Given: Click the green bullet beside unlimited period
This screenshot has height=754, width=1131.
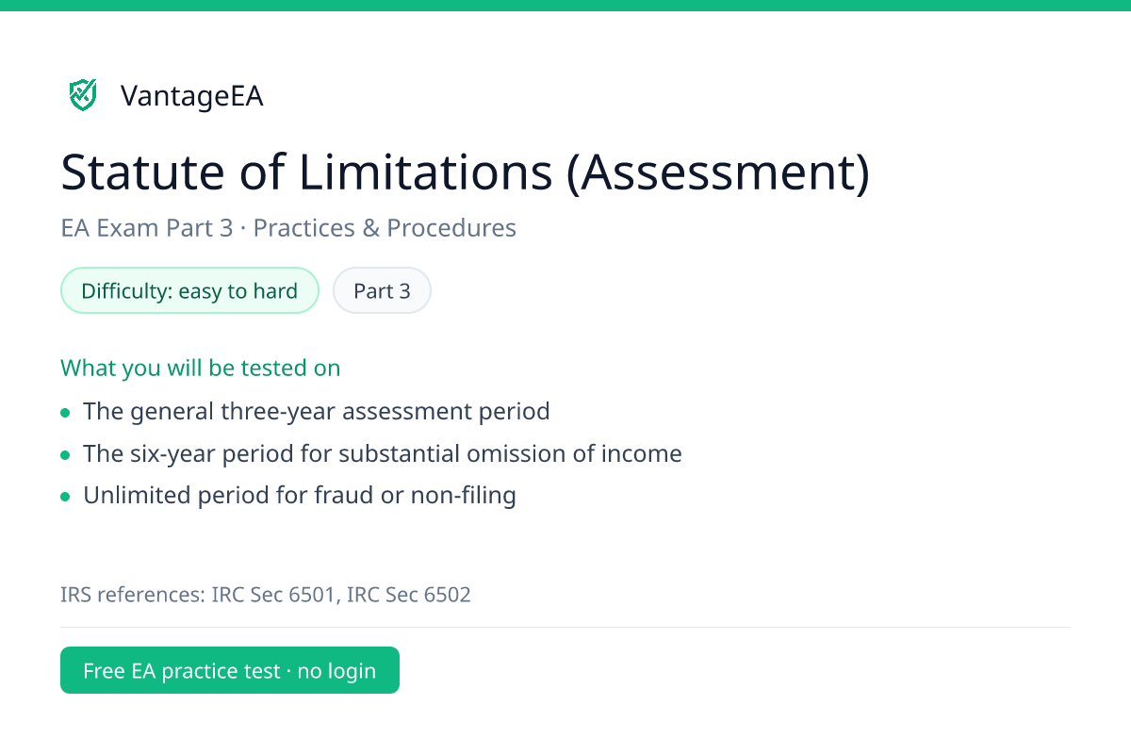Looking at the screenshot, I should (65, 497).
